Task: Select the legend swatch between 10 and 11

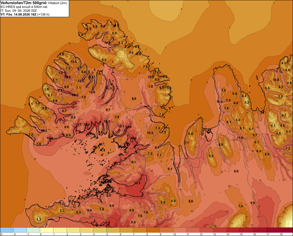Action: [x=180, y=230]
